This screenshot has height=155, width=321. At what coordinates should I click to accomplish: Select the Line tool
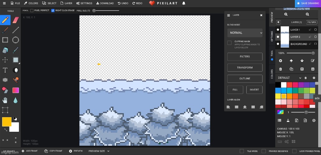coord(16,30)
